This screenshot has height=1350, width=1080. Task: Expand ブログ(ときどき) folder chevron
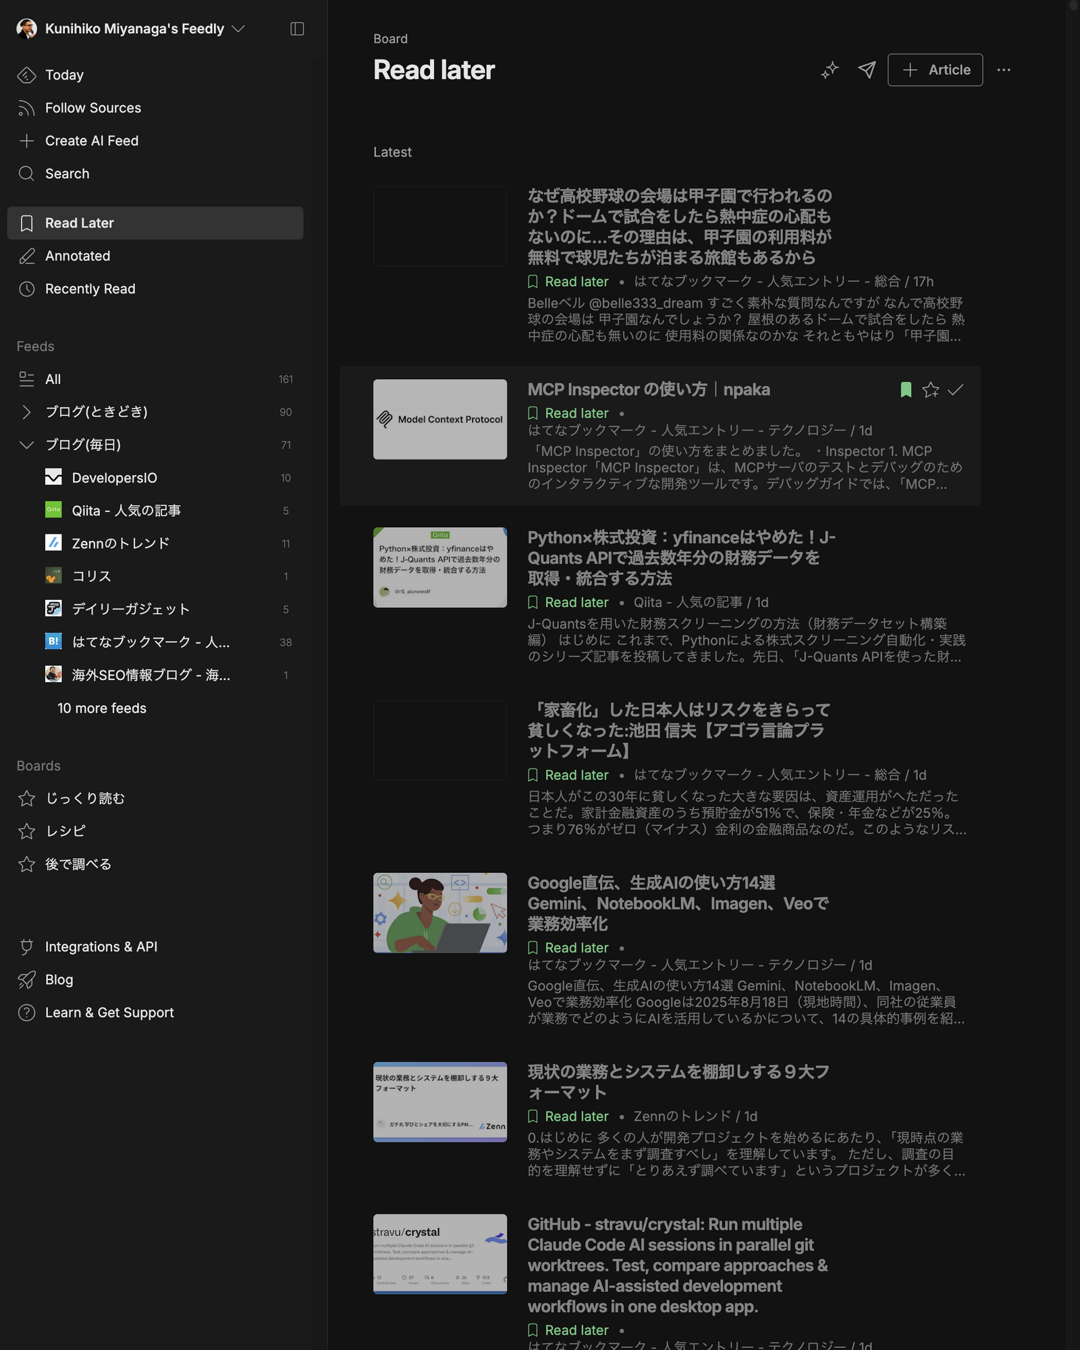(x=26, y=412)
